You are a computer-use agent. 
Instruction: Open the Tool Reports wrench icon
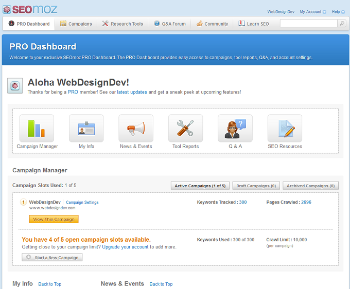pyautogui.click(x=185, y=128)
